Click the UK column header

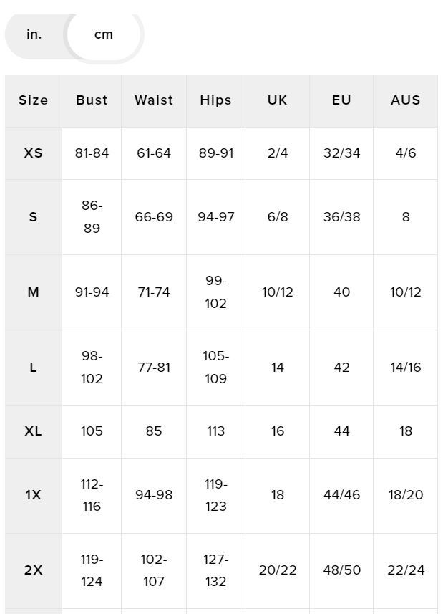pyautogui.click(x=277, y=100)
